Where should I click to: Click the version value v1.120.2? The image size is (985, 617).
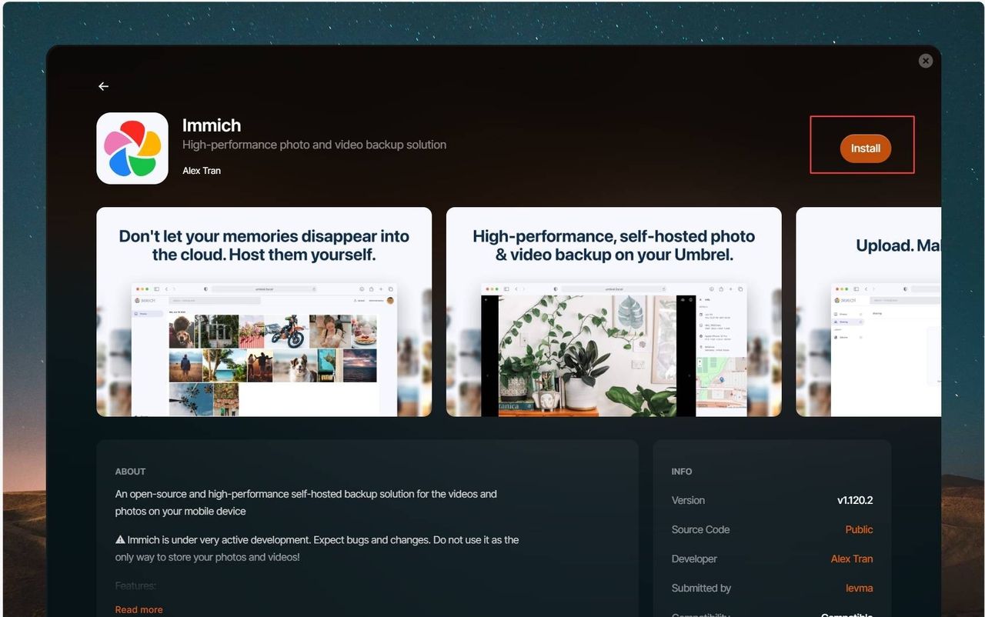pos(855,500)
